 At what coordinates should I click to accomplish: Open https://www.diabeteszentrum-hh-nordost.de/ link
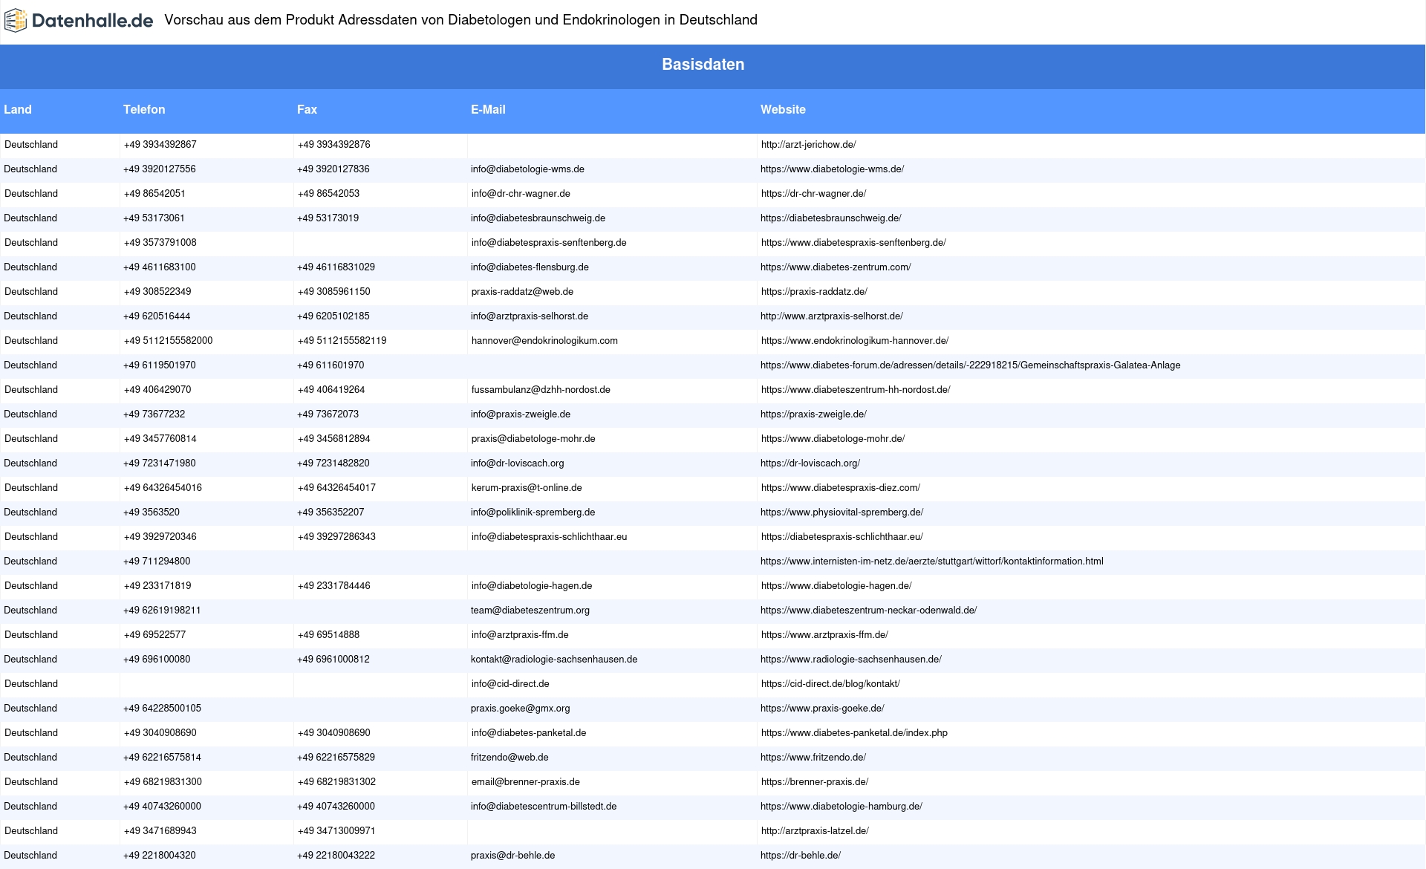click(856, 390)
